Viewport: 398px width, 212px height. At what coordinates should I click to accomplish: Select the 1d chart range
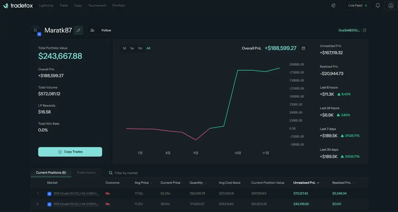pyautogui.click(x=124, y=48)
